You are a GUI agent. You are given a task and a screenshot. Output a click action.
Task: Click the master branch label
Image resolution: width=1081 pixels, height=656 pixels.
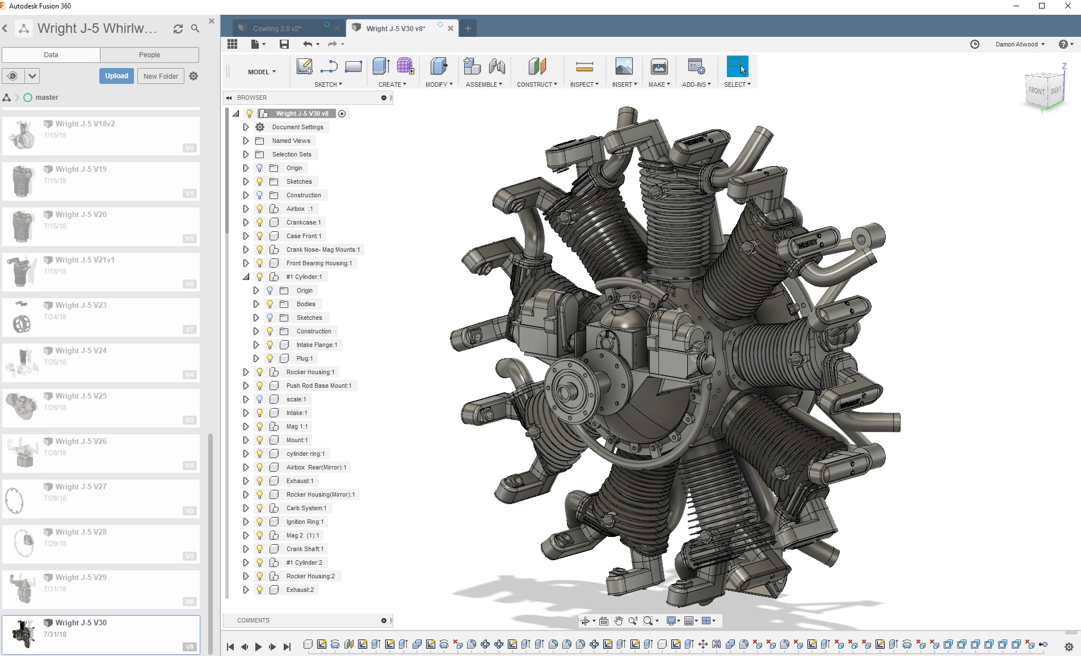[x=47, y=98]
